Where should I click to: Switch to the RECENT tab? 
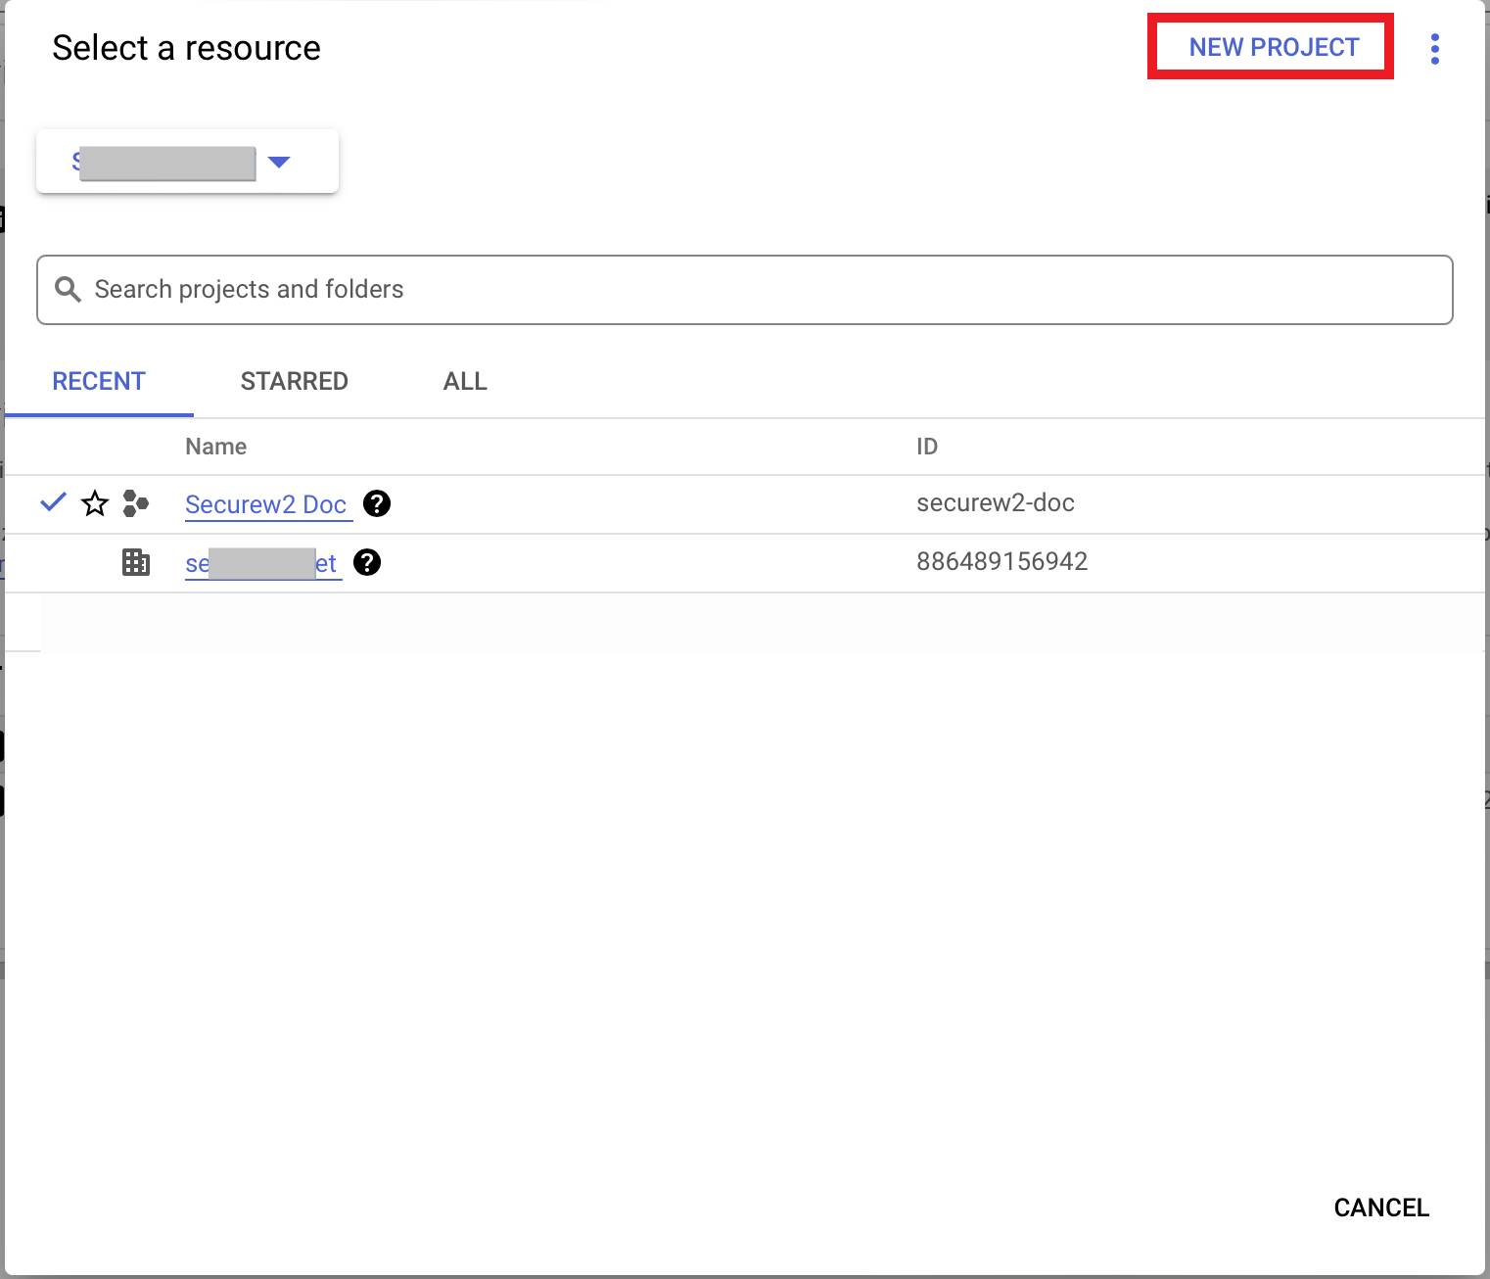point(99,381)
